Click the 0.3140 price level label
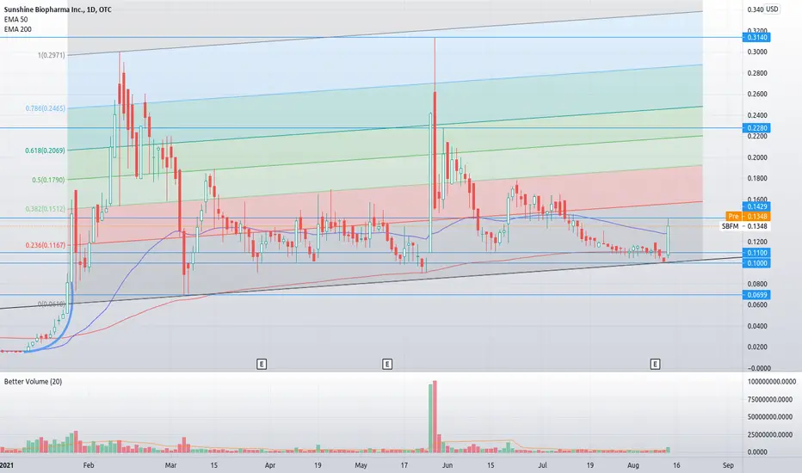The width and height of the screenshot is (802, 473). click(x=756, y=37)
